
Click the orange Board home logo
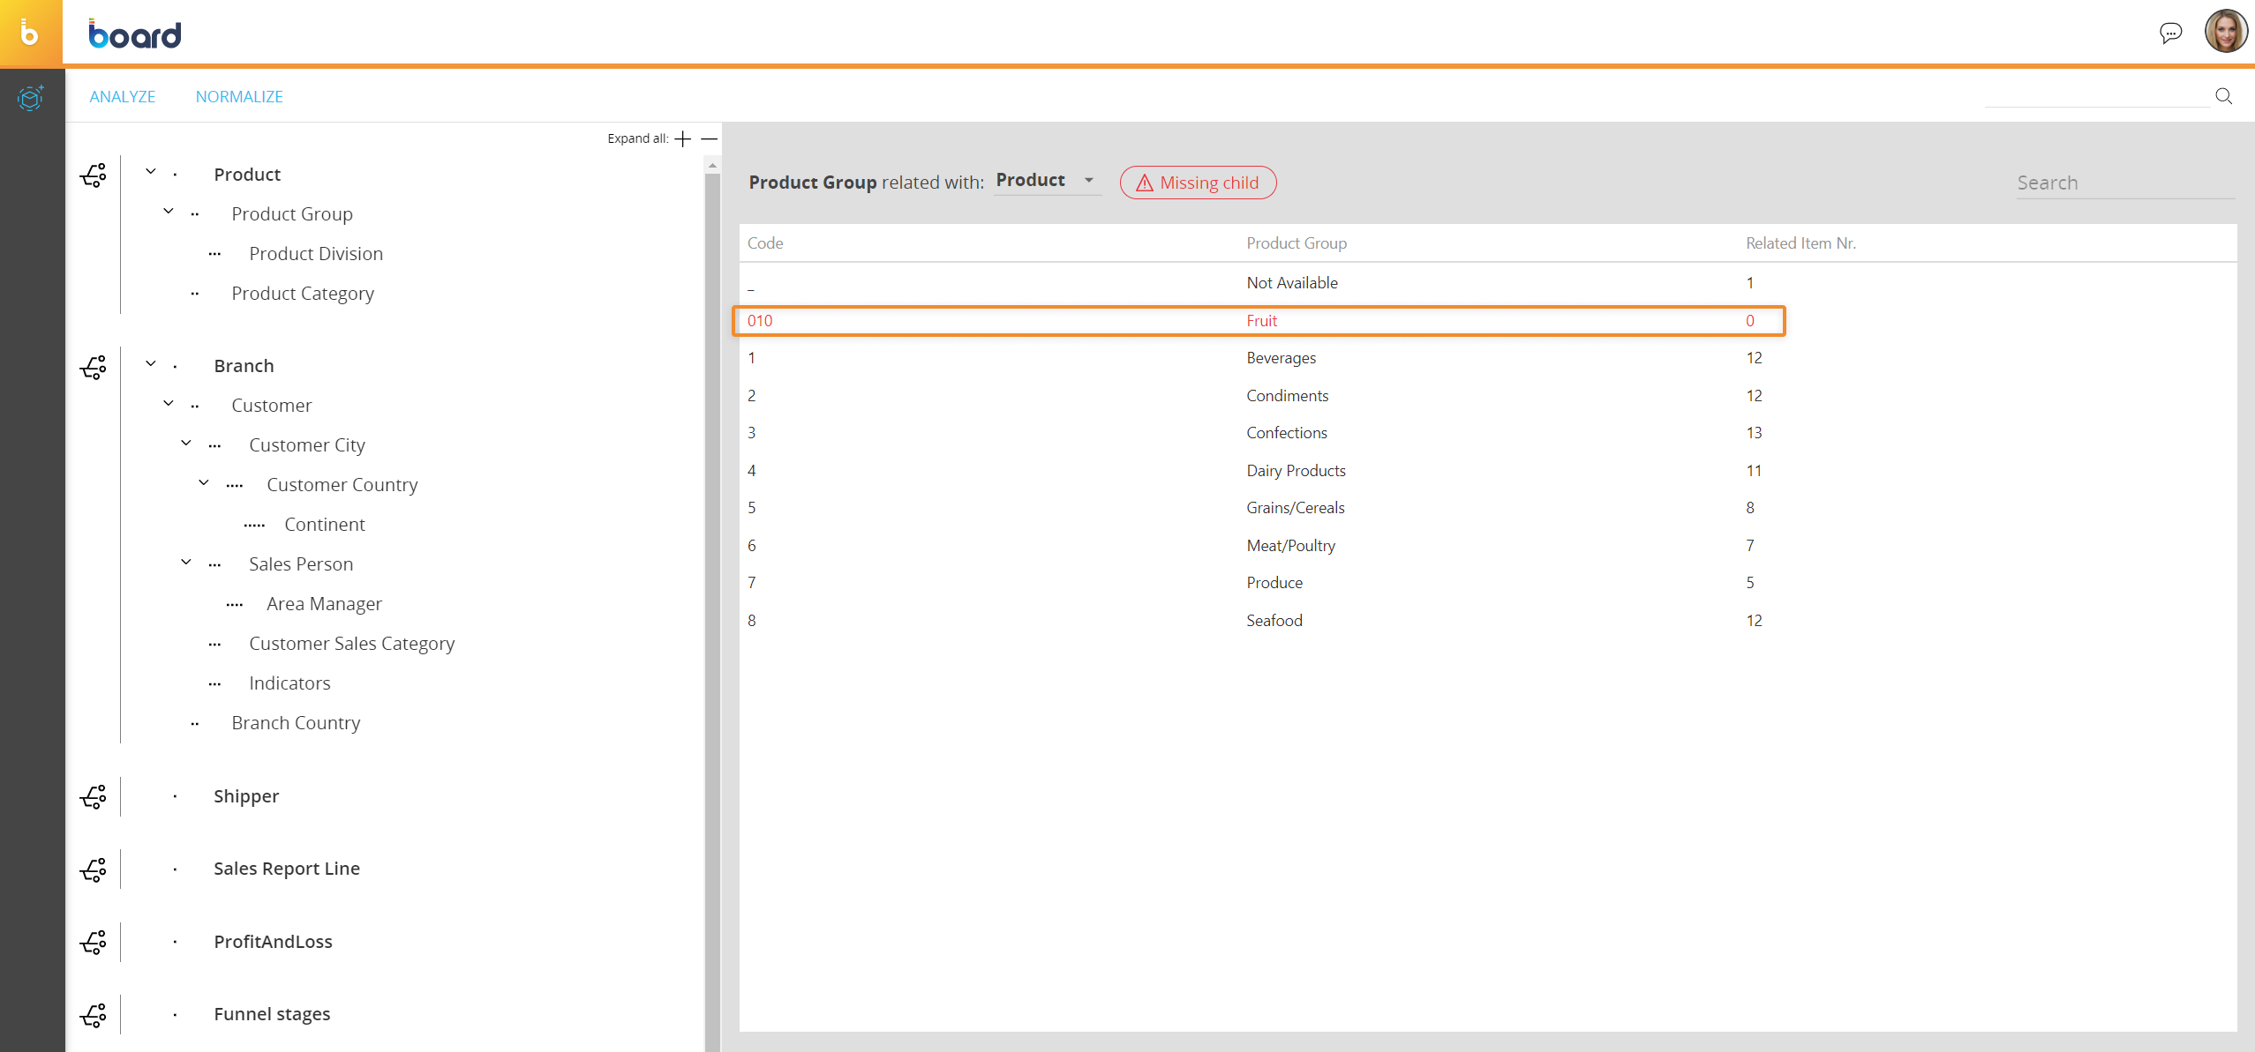[31, 33]
